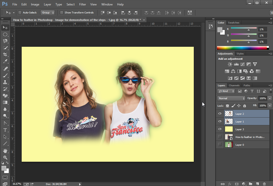
Task: Hide Layer 2 using its eye toggle
Action: click(220, 113)
